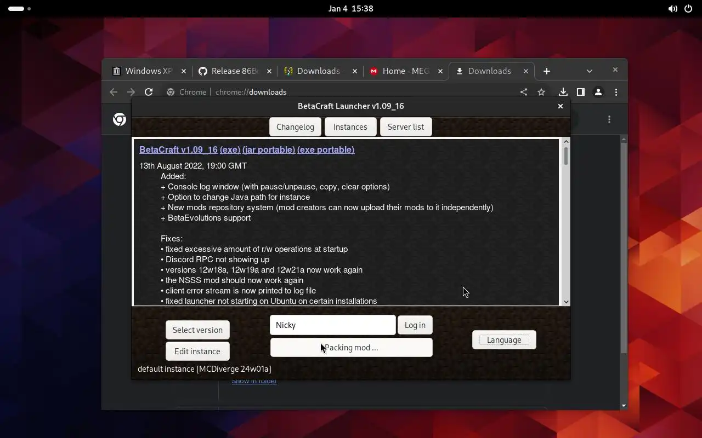702x438 pixels.
Task: Switch to the third tab titled Downloads
Action: coord(320,71)
